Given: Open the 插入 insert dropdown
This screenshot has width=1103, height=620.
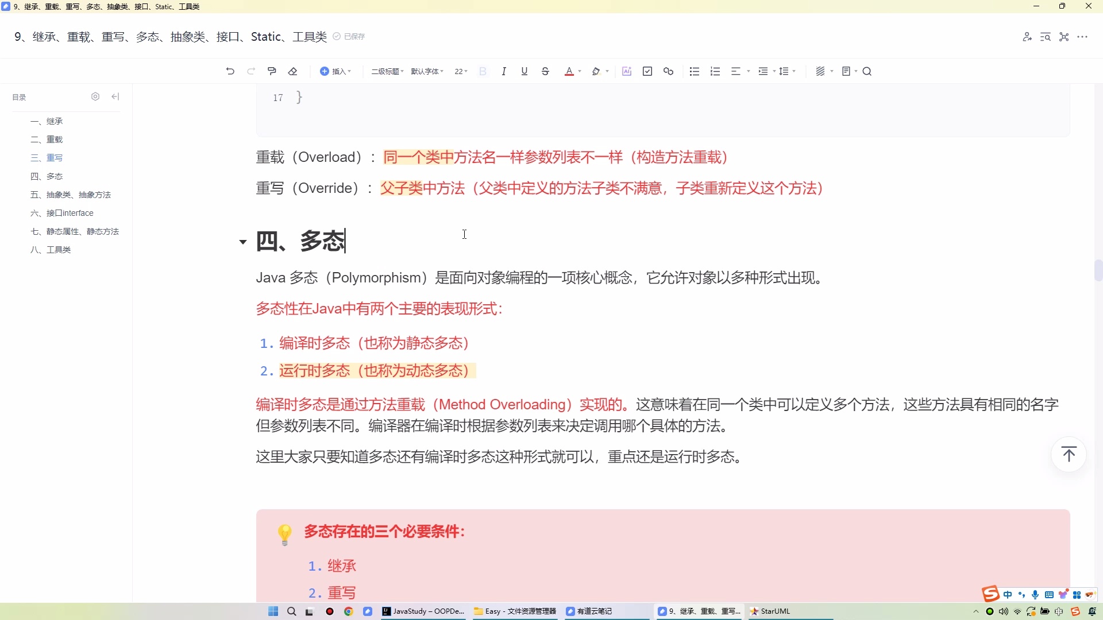Looking at the screenshot, I should [x=336, y=71].
